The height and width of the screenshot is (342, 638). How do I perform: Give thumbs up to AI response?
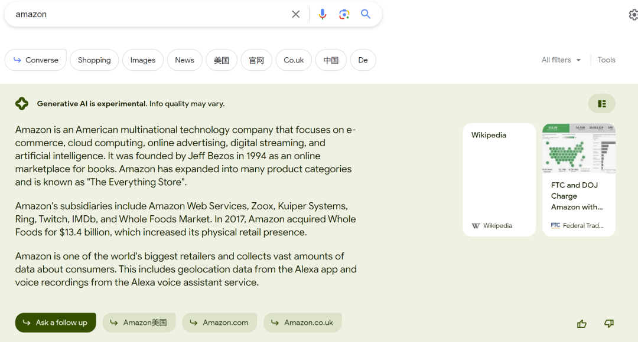coord(582,323)
